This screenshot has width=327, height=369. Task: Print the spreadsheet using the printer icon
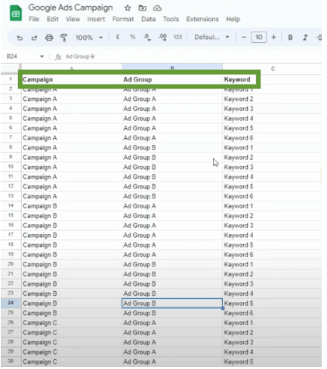49,38
